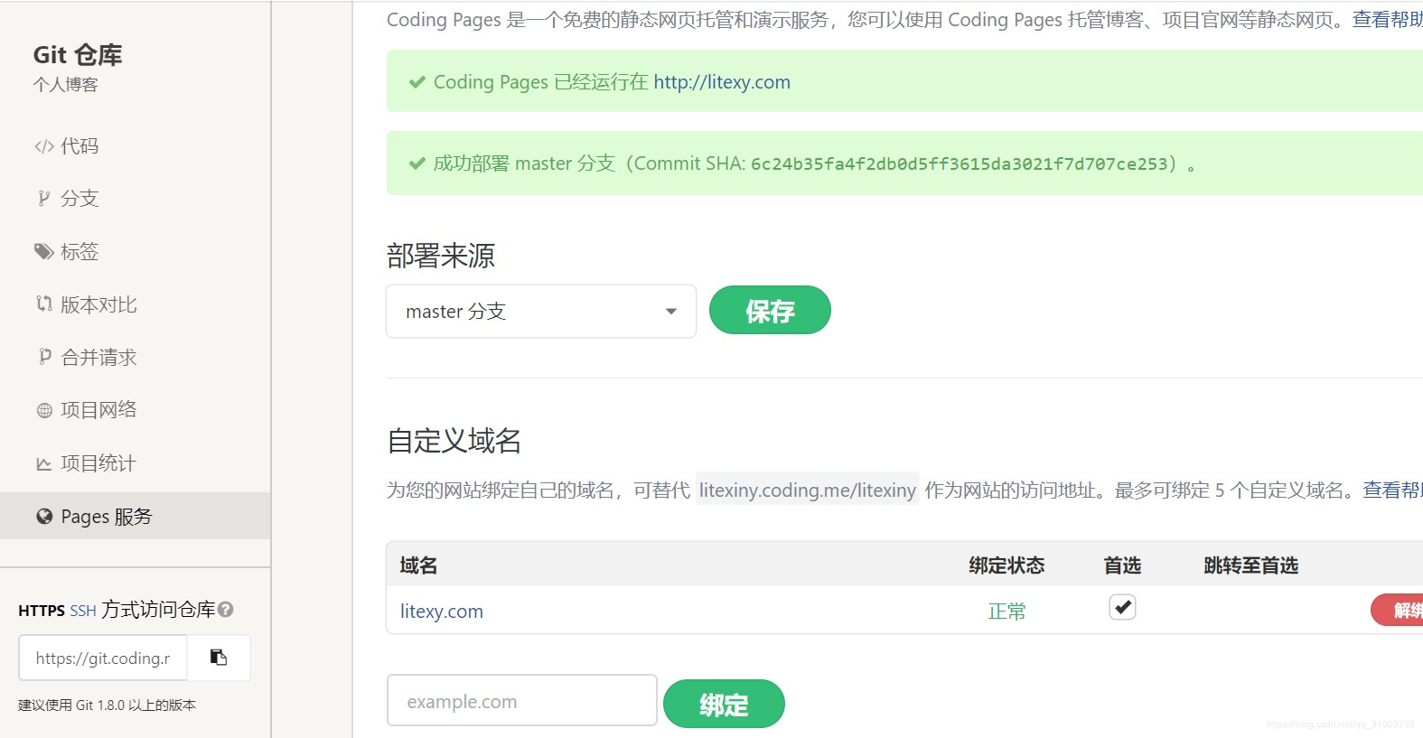
Task: Click the compare icon beside 版本对比
Action: (44, 304)
